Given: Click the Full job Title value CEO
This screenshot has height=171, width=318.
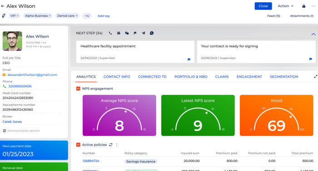Looking at the screenshot, I should tap(6, 63).
